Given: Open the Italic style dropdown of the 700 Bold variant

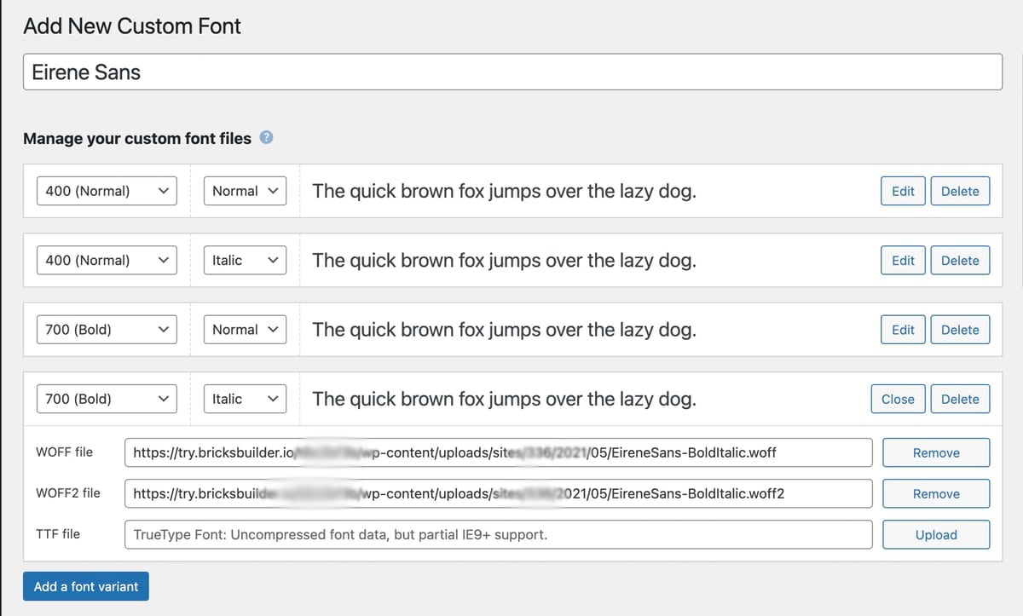Looking at the screenshot, I should [245, 398].
